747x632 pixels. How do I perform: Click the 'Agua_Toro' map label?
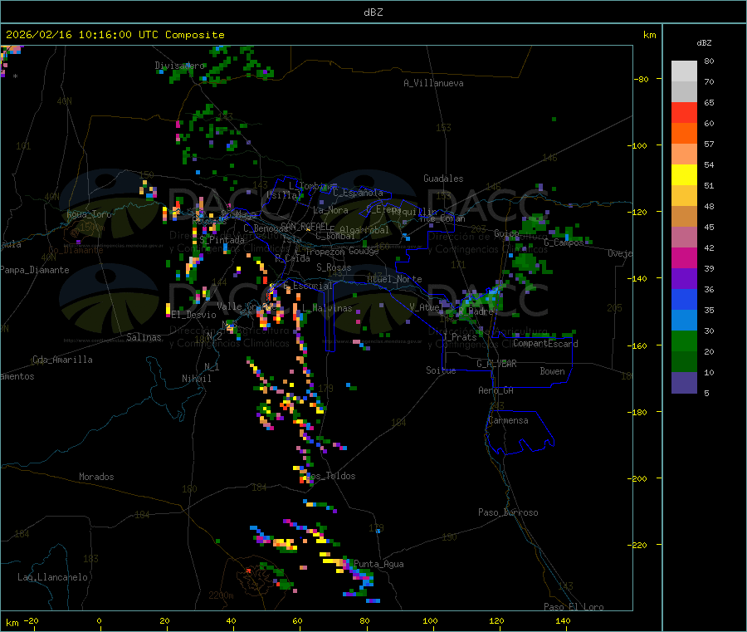click(x=89, y=214)
